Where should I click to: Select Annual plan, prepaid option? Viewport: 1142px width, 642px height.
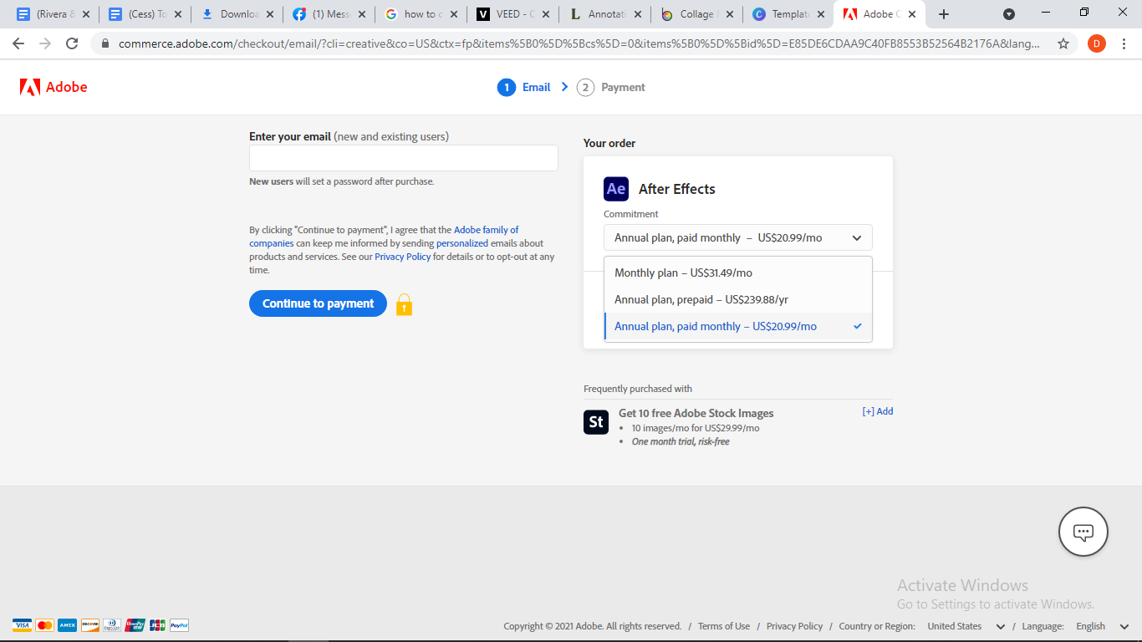coord(737,299)
